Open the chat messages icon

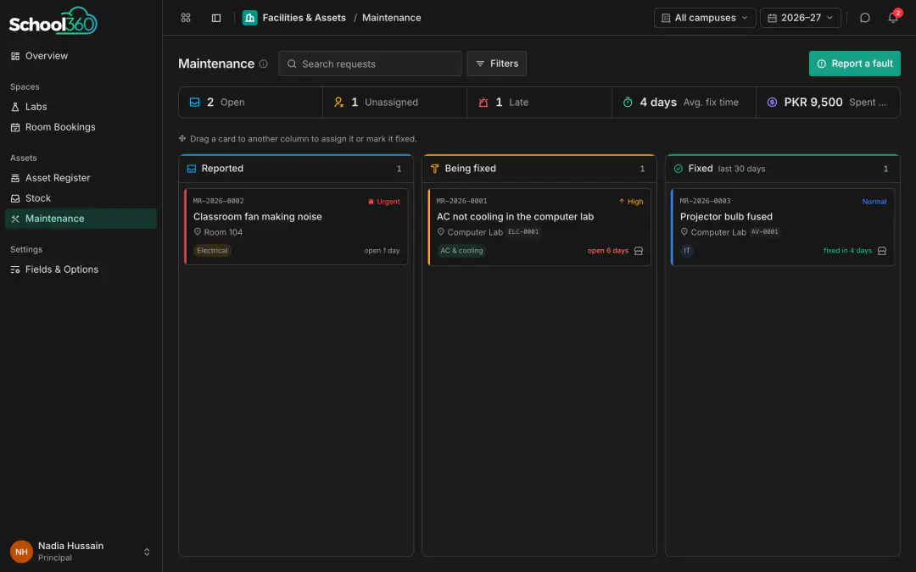click(865, 18)
